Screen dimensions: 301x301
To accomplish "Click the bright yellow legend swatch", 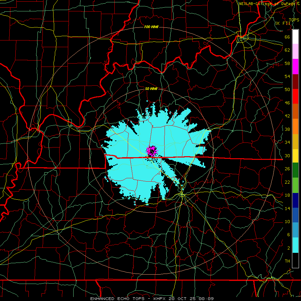I will click(x=295, y=156).
